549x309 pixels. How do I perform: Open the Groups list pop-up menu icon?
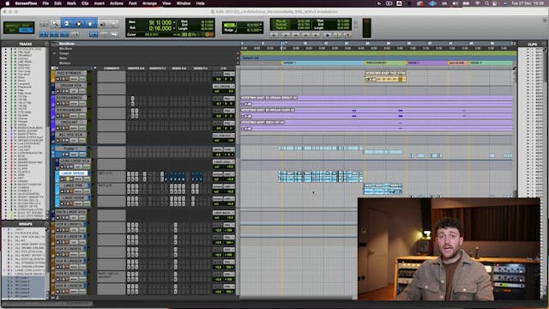46,224
